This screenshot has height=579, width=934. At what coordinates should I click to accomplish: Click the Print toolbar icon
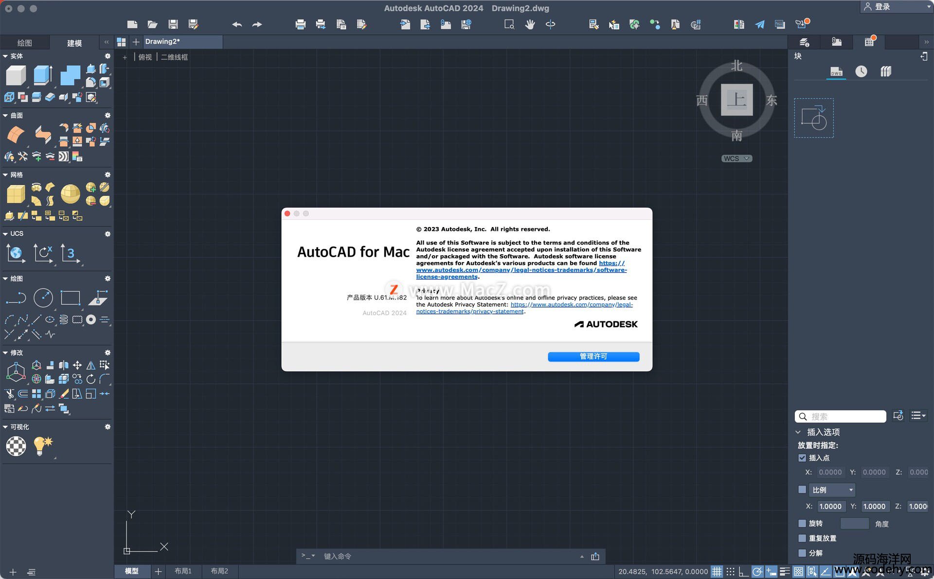(300, 24)
